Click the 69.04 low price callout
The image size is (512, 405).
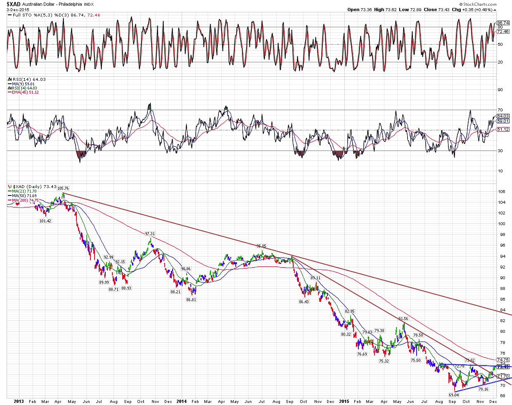(x=454, y=395)
